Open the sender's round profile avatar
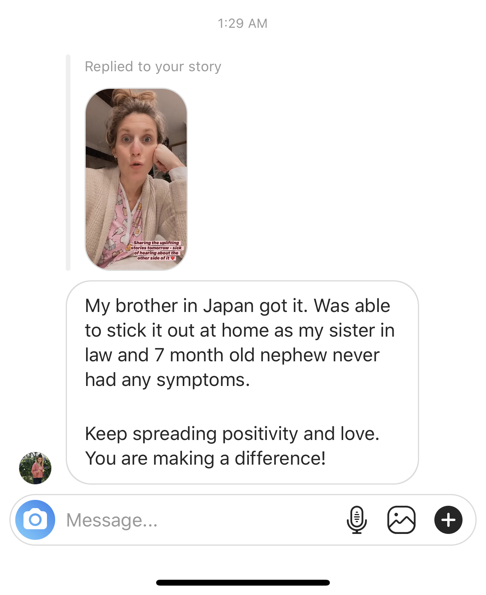 click(x=35, y=468)
